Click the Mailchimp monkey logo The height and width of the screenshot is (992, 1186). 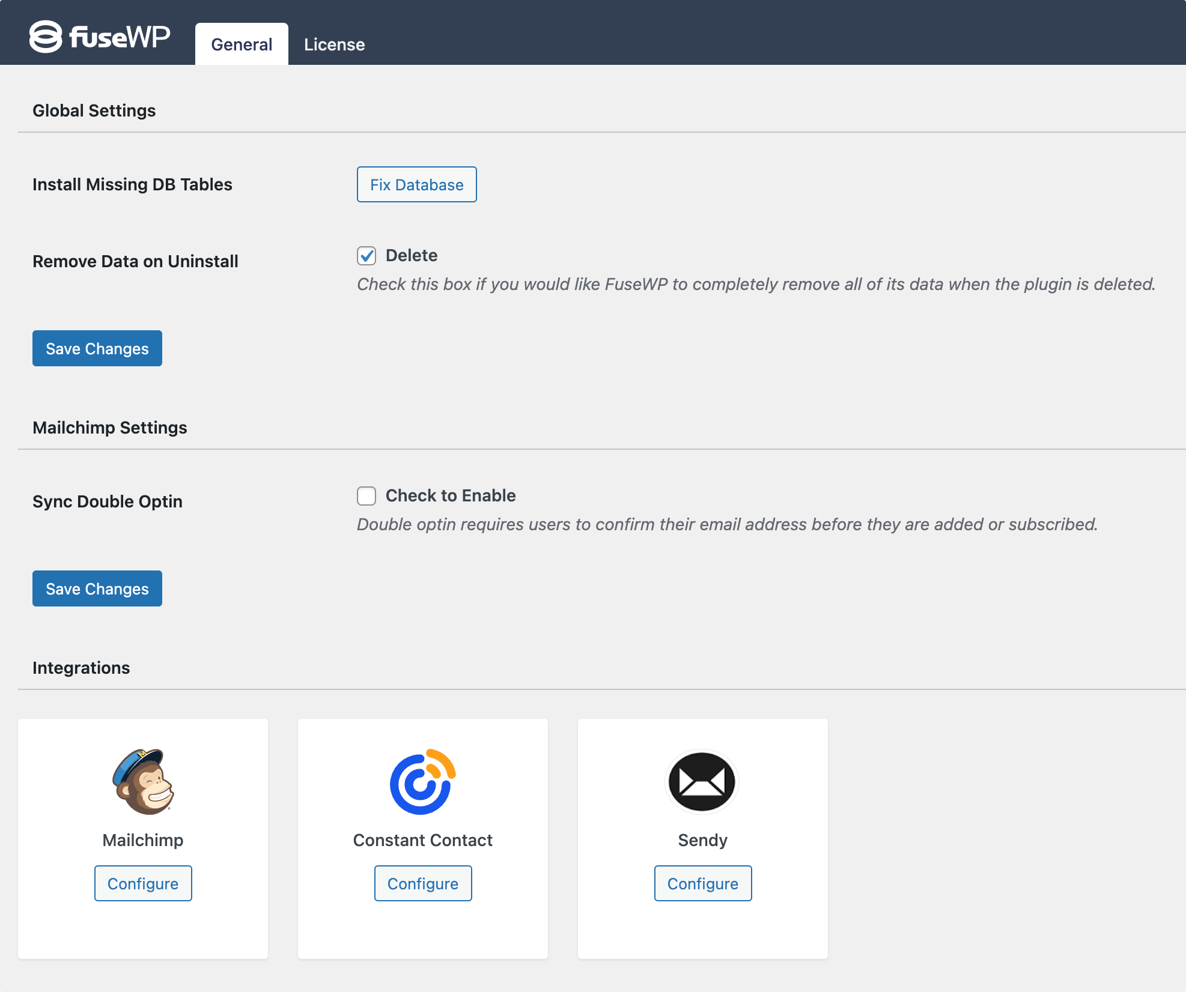pos(143,782)
